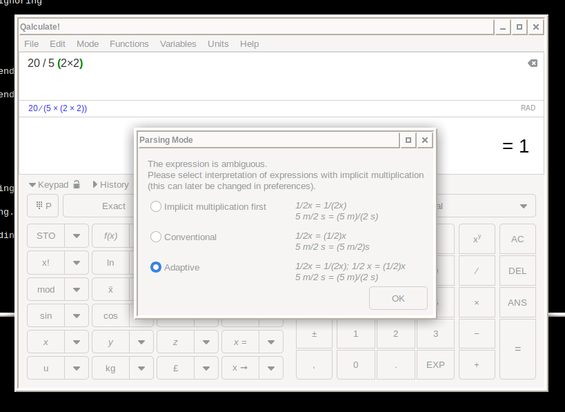Screen dimensions: 565x412
Task: Click the plus-minus sign key
Action: tap(314, 334)
